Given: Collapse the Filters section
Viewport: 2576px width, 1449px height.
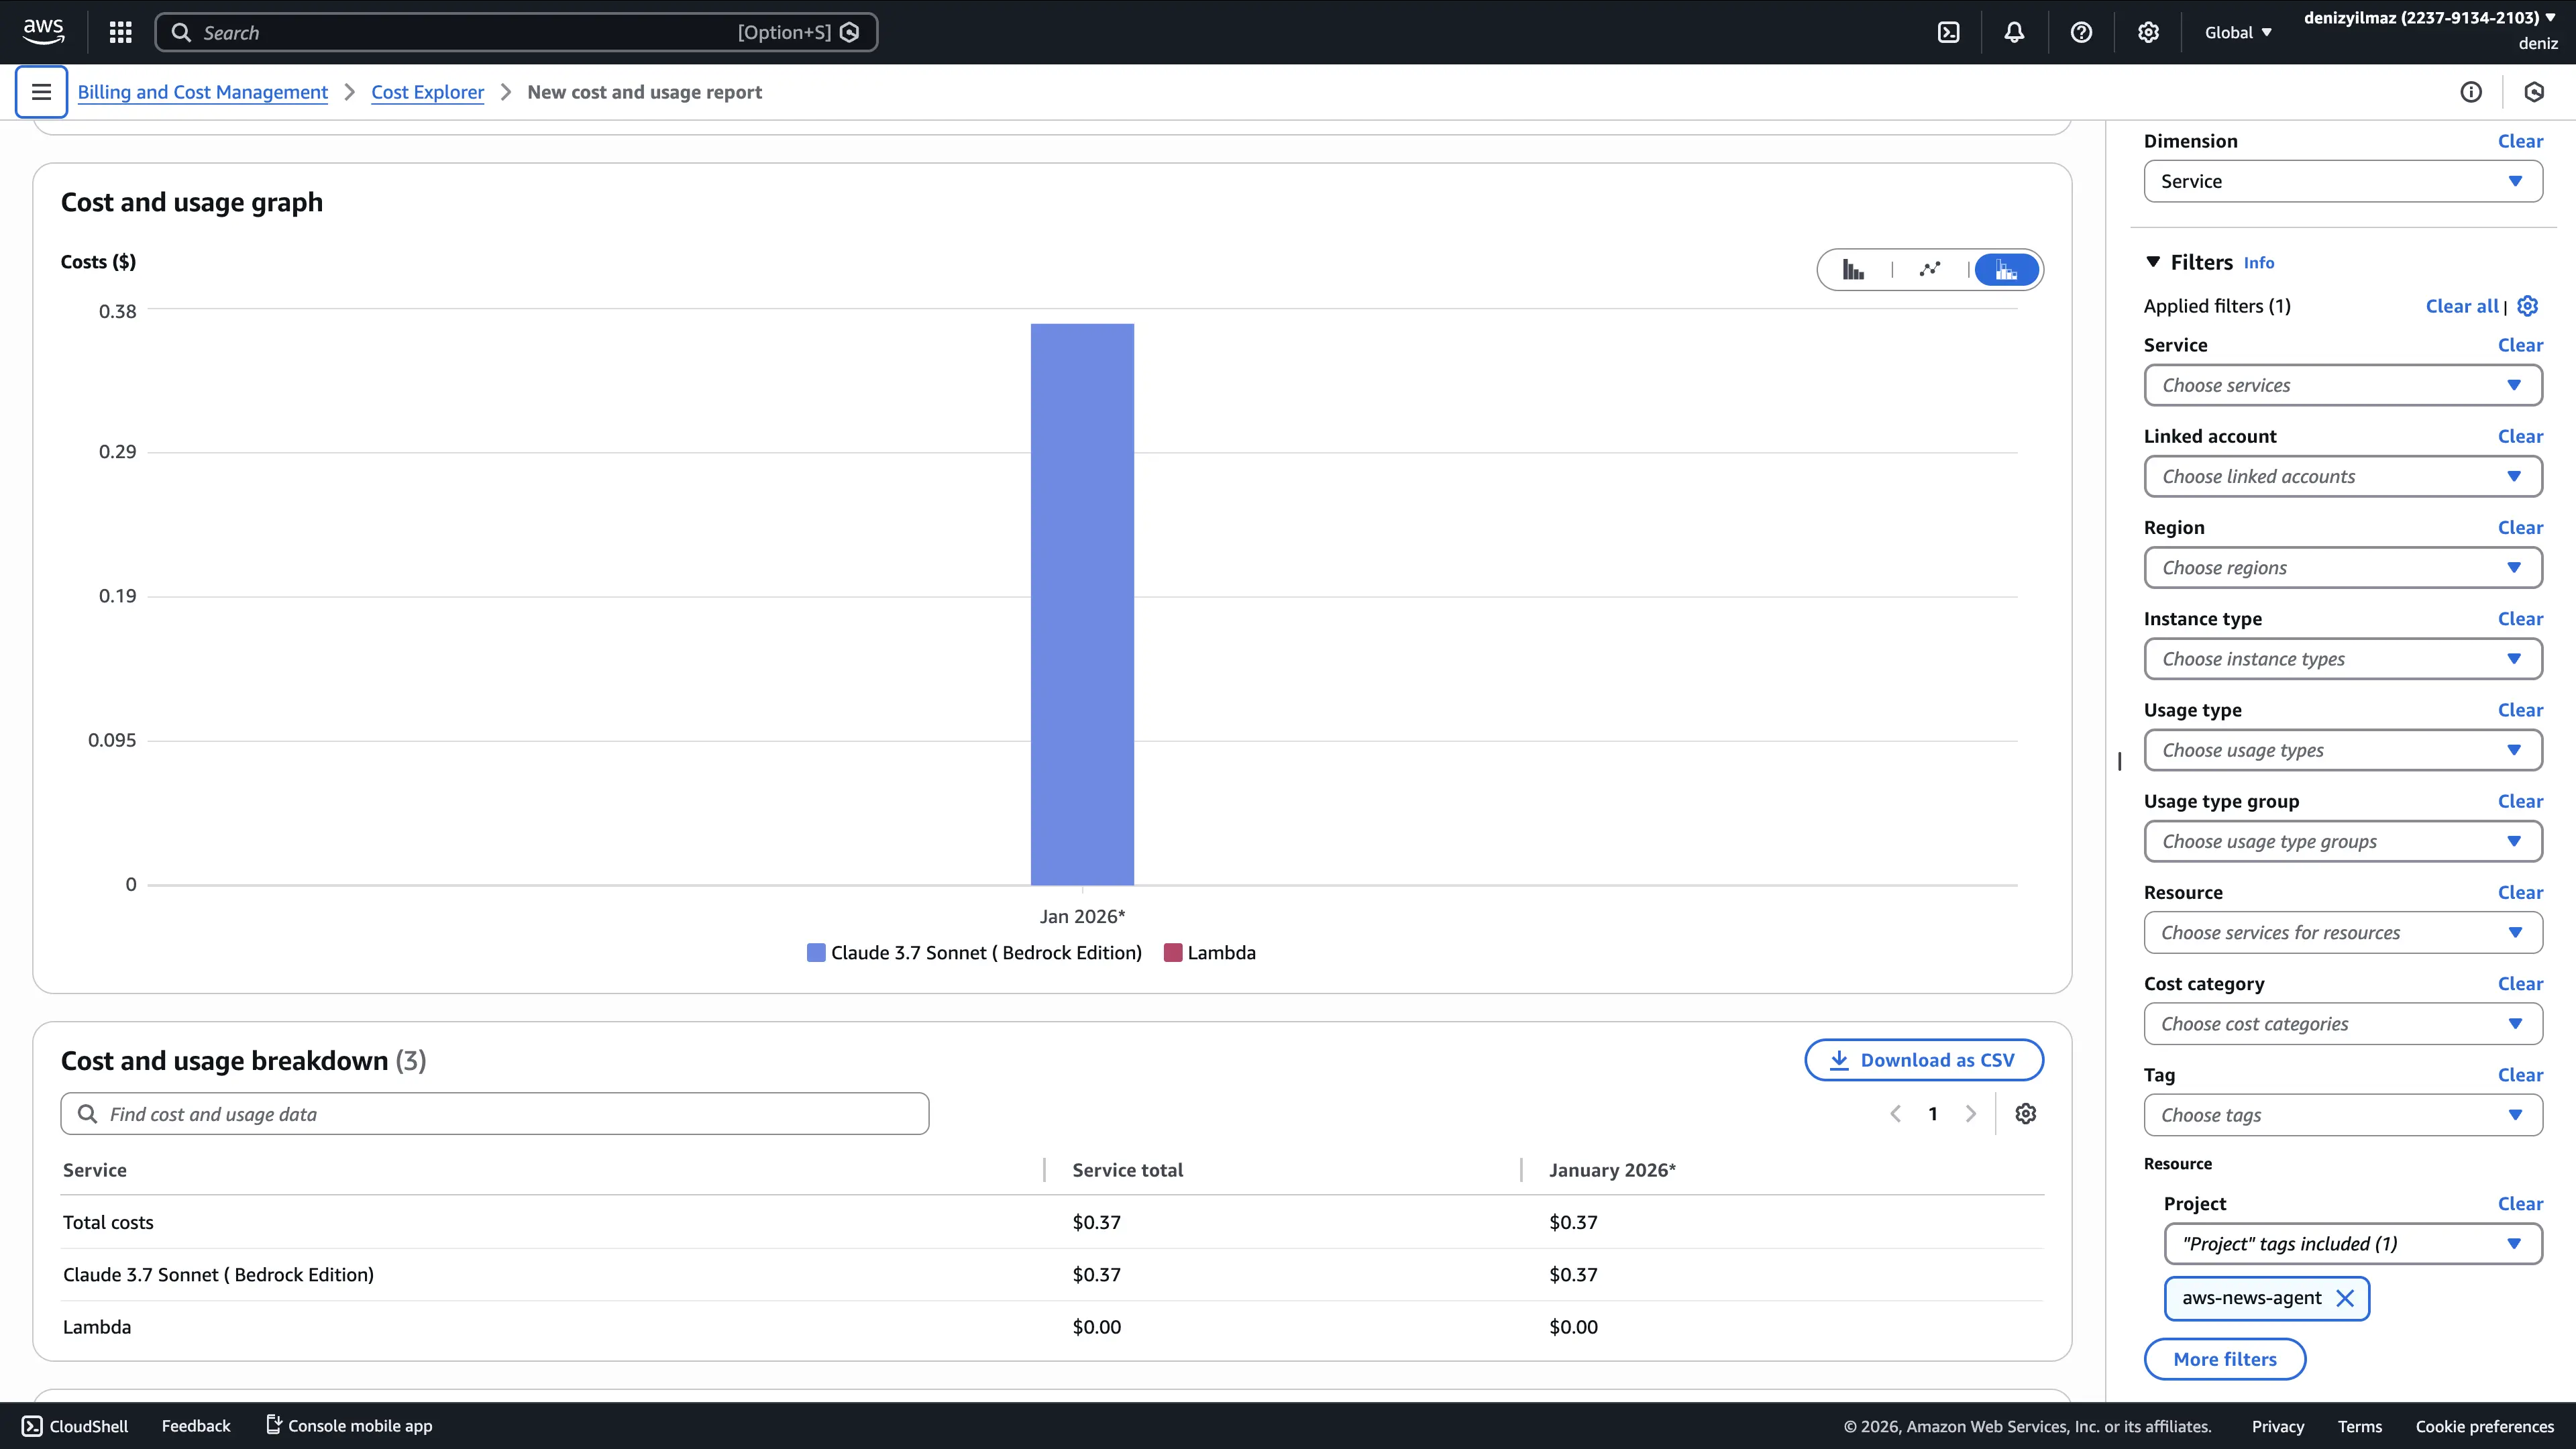Looking at the screenshot, I should click(x=2152, y=262).
